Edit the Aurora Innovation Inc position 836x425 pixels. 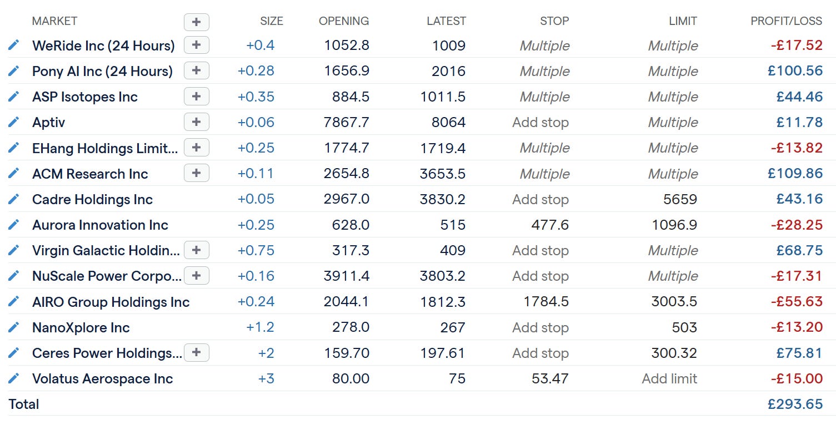coord(13,225)
